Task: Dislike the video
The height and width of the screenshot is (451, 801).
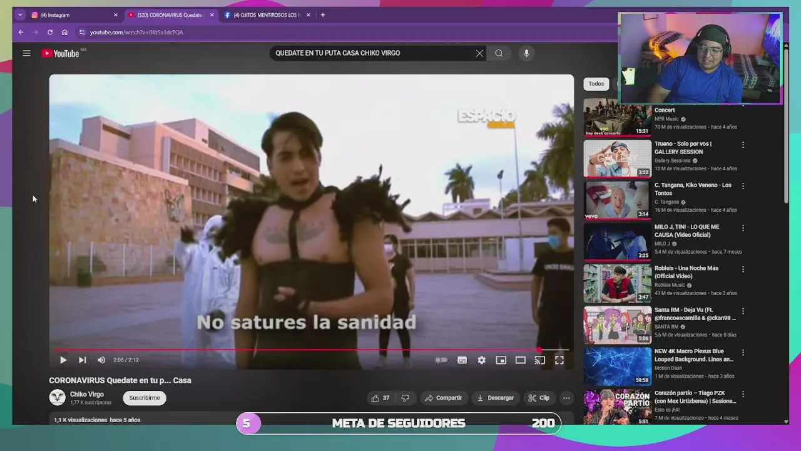Action: tap(405, 398)
